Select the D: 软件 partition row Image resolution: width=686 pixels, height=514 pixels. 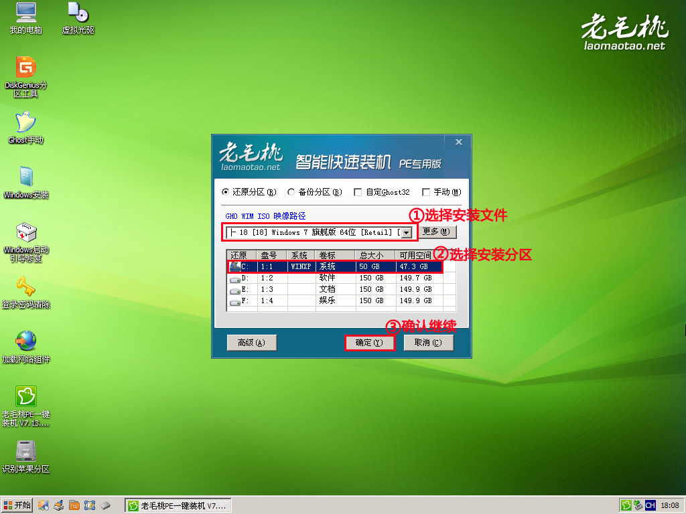(342, 278)
